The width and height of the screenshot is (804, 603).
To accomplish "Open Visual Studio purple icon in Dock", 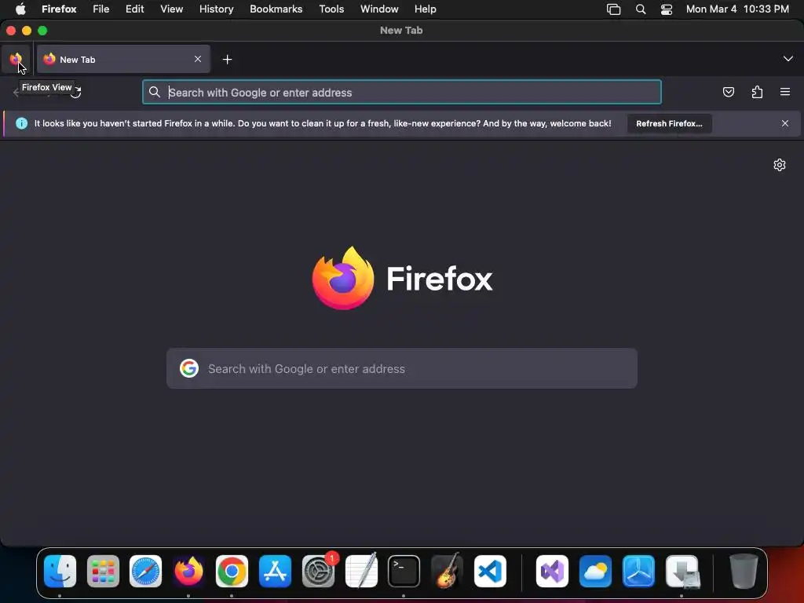I will [x=552, y=571].
